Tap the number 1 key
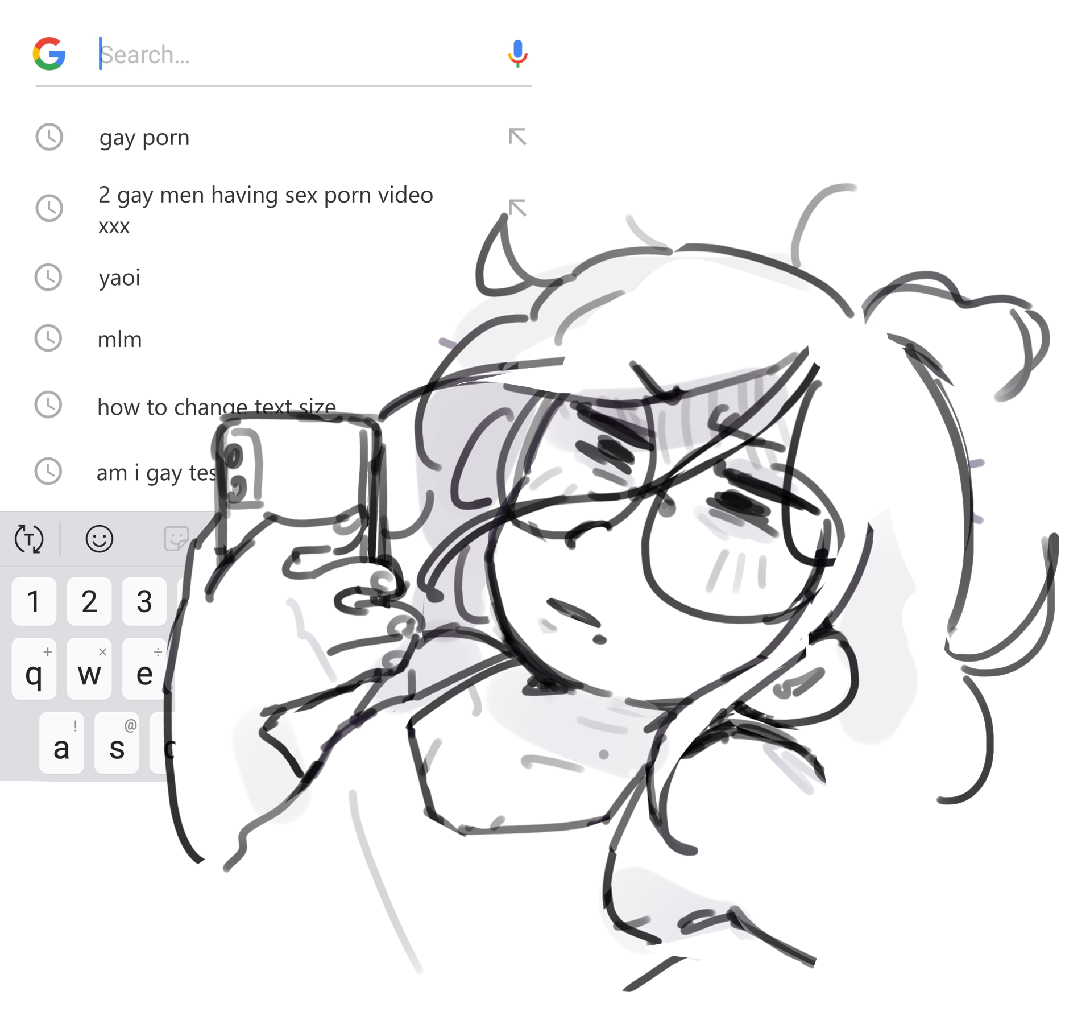 pyautogui.click(x=34, y=601)
